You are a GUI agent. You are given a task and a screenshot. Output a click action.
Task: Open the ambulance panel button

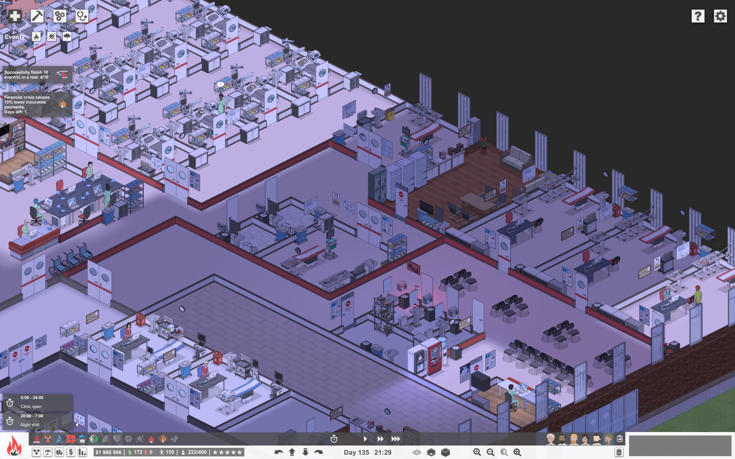[x=59, y=452]
